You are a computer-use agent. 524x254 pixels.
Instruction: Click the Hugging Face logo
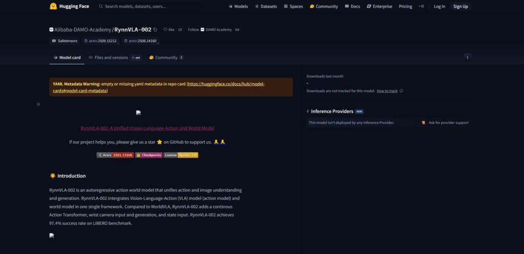(69, 6)
